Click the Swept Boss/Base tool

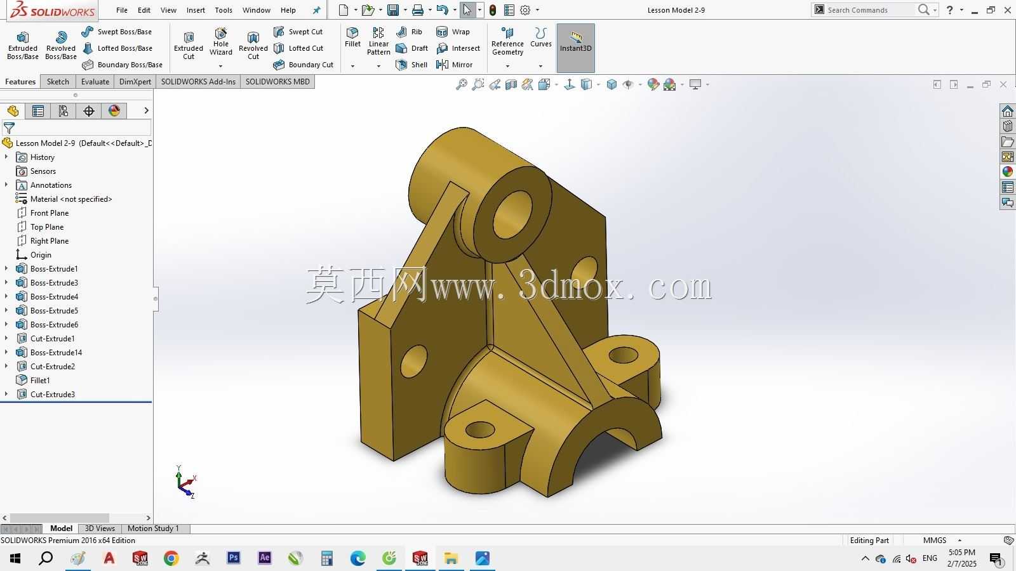117,32
